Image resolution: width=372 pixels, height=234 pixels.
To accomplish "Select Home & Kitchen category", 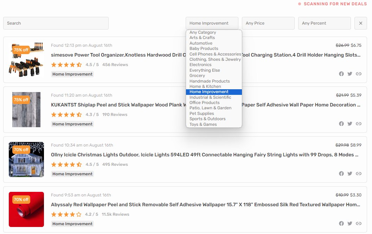I will (x=214, y=86).
